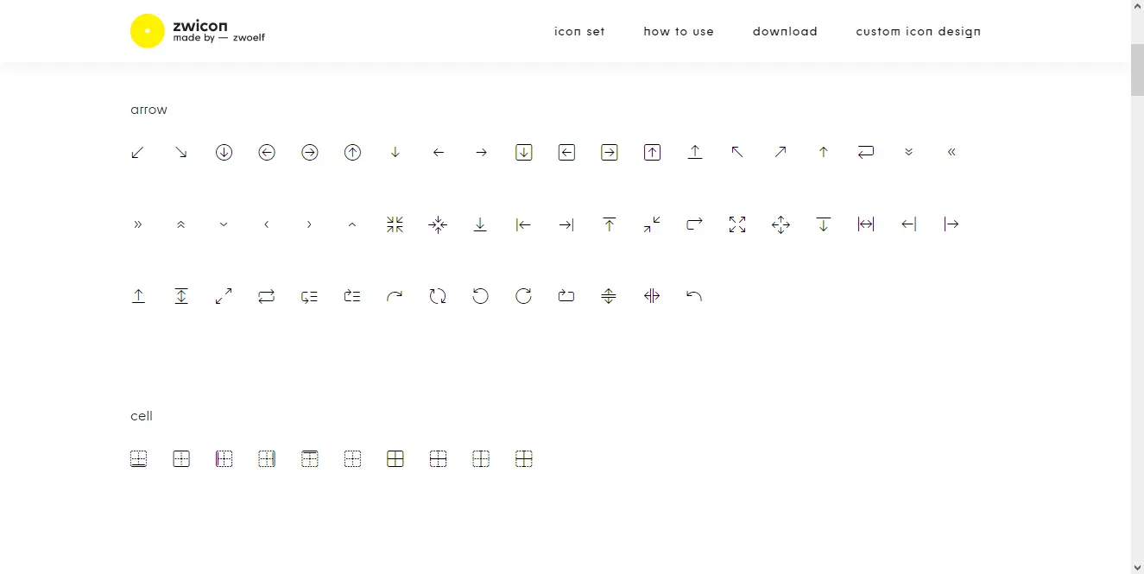Click the rotate clockwise circle icon
The image size is (1144, 574).
point(523,296)
